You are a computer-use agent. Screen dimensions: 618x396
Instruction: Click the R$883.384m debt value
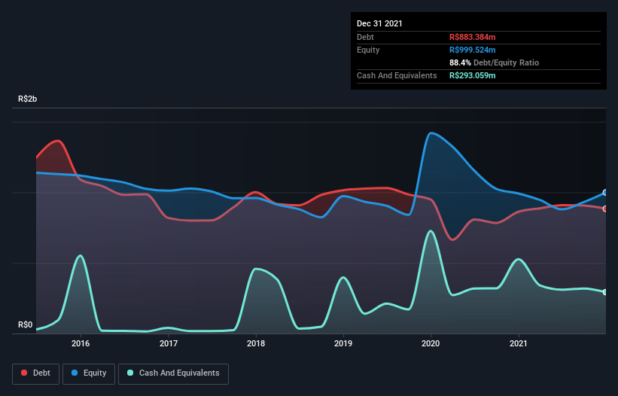point(472,37)
